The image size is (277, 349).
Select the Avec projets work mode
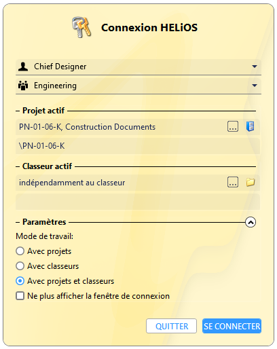20,251
